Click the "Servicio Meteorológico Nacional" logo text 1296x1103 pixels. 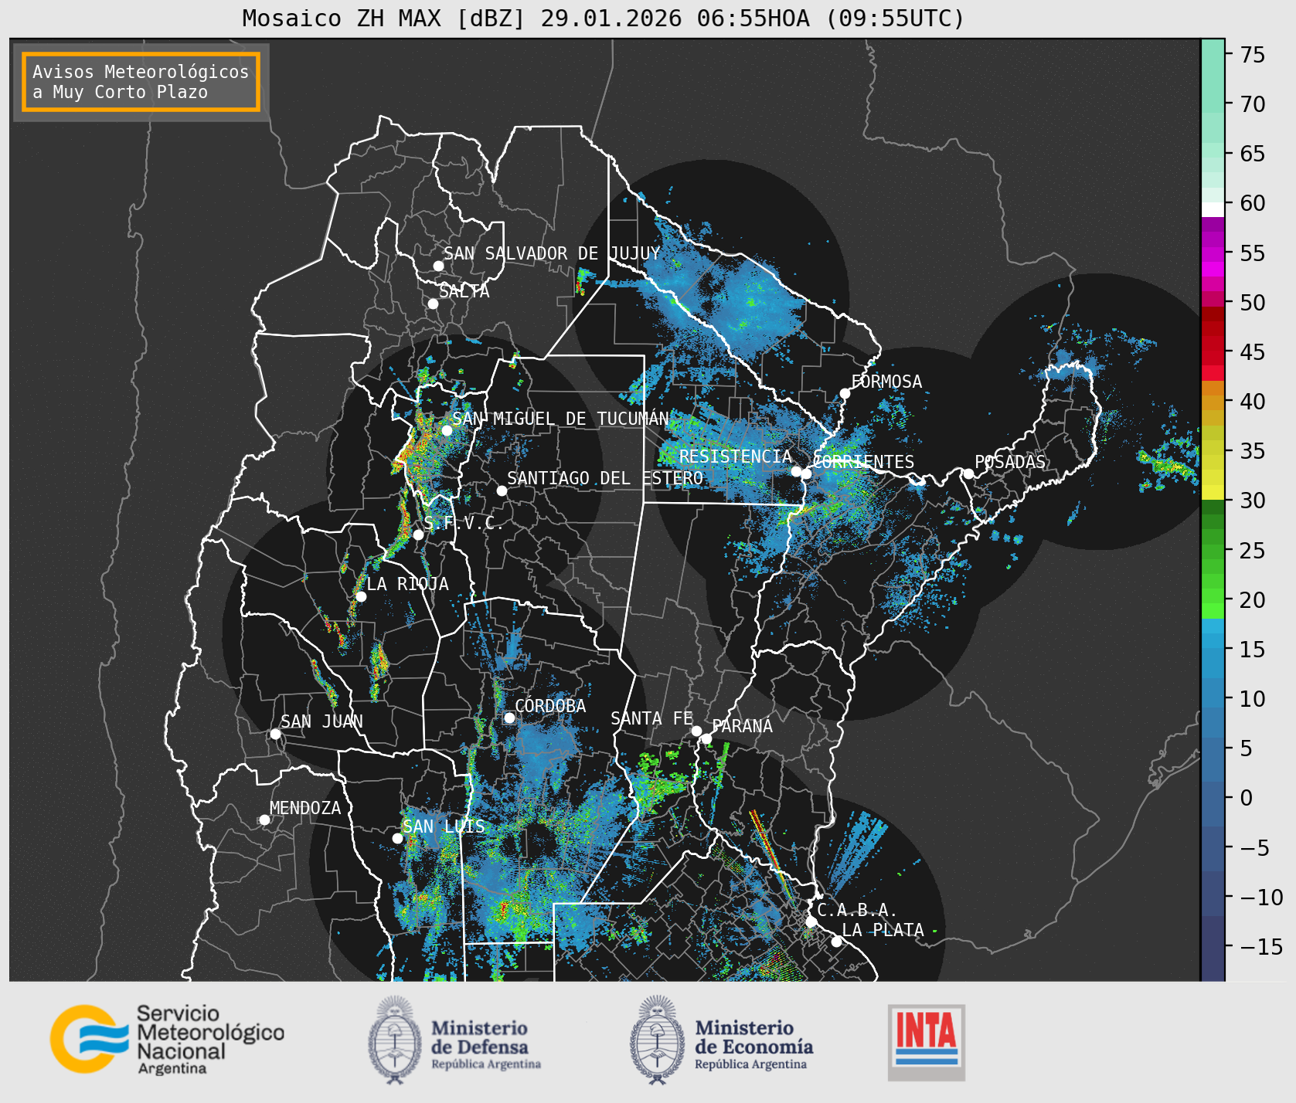[x=210, y=1040]
